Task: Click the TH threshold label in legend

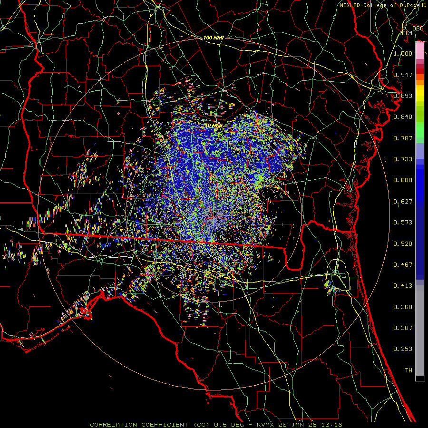Action: pos(409,370)
